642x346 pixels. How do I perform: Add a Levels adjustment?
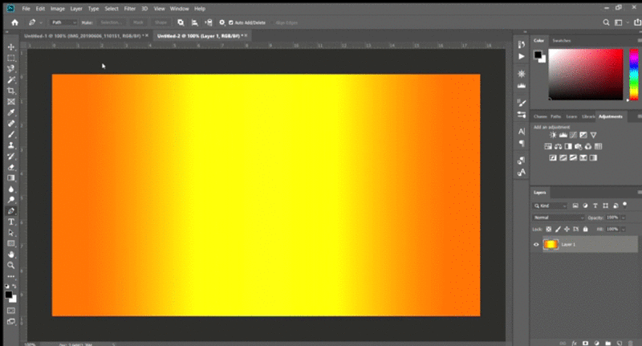click(x=563, y=135)
